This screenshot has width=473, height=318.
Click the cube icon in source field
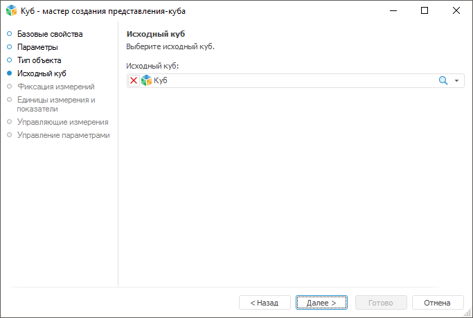(146, 81)
